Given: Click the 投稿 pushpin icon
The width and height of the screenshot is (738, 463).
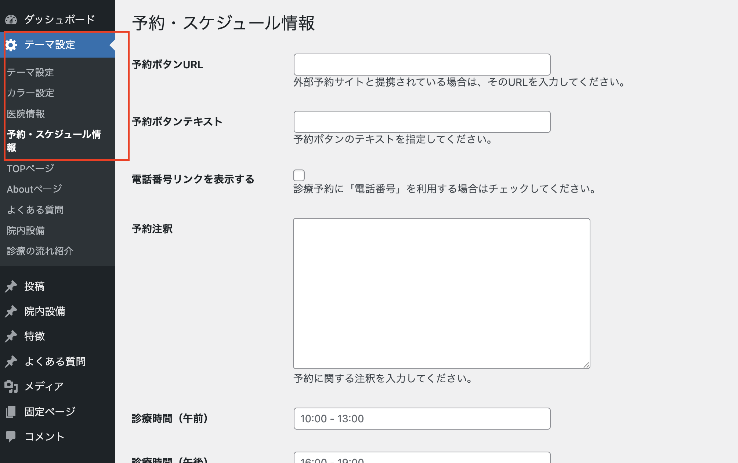Looking at the screenshot, I should [x=11, y=286].
